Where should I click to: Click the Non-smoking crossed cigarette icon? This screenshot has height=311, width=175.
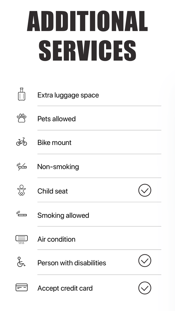(x=21, y=166)
